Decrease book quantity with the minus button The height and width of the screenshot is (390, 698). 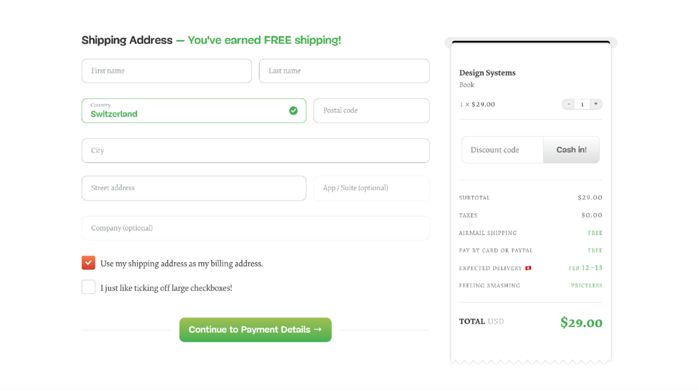pyautogui.click(x=568, y=104)
